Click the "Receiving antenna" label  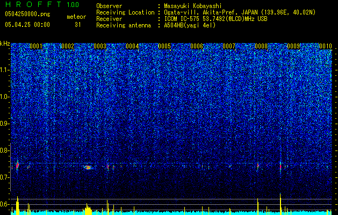pos(124,25)
